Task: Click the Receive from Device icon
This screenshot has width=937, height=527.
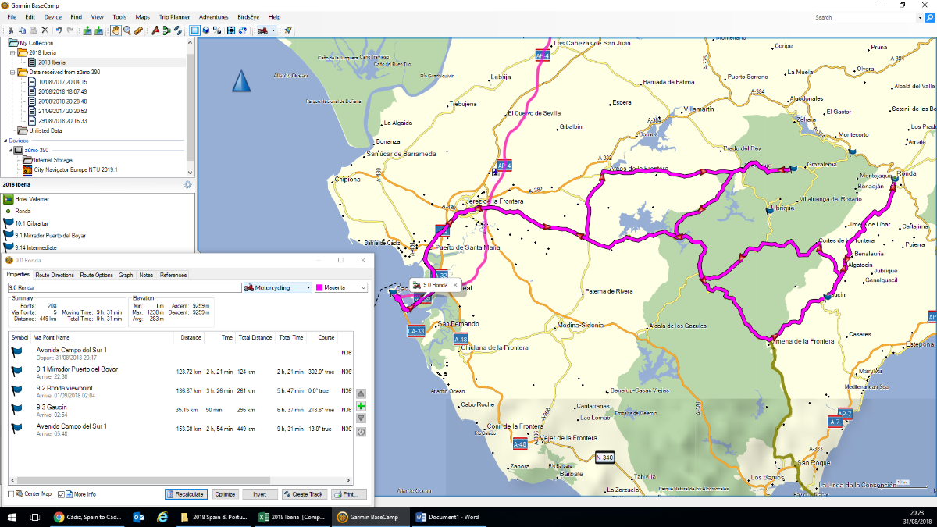Action: point(98,30)
